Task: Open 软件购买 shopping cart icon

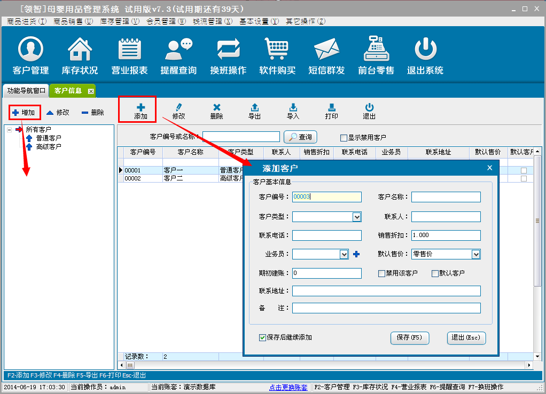Action: (x=277, y=56)
